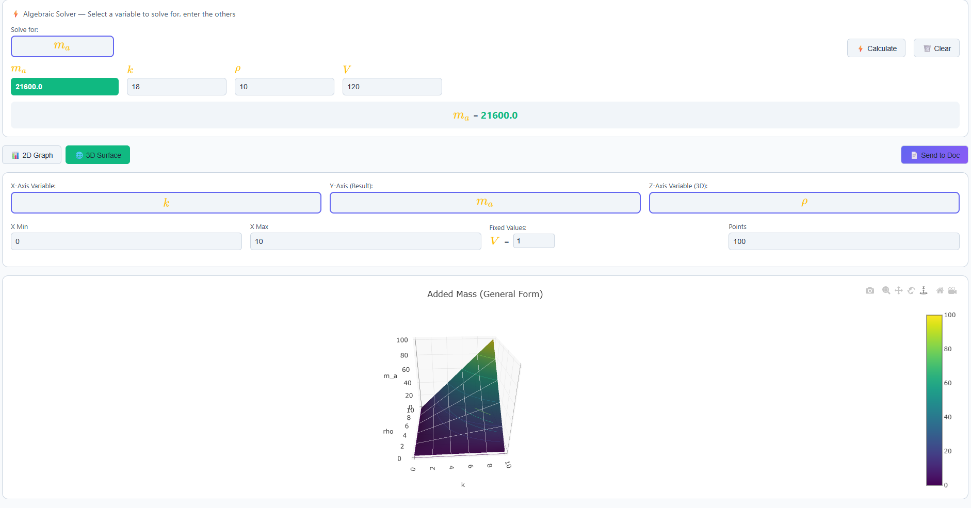The height and width of the screenshot is (508, 971).
Task: Click the green m_a result field 21600.0
Action: coord(64,87)
